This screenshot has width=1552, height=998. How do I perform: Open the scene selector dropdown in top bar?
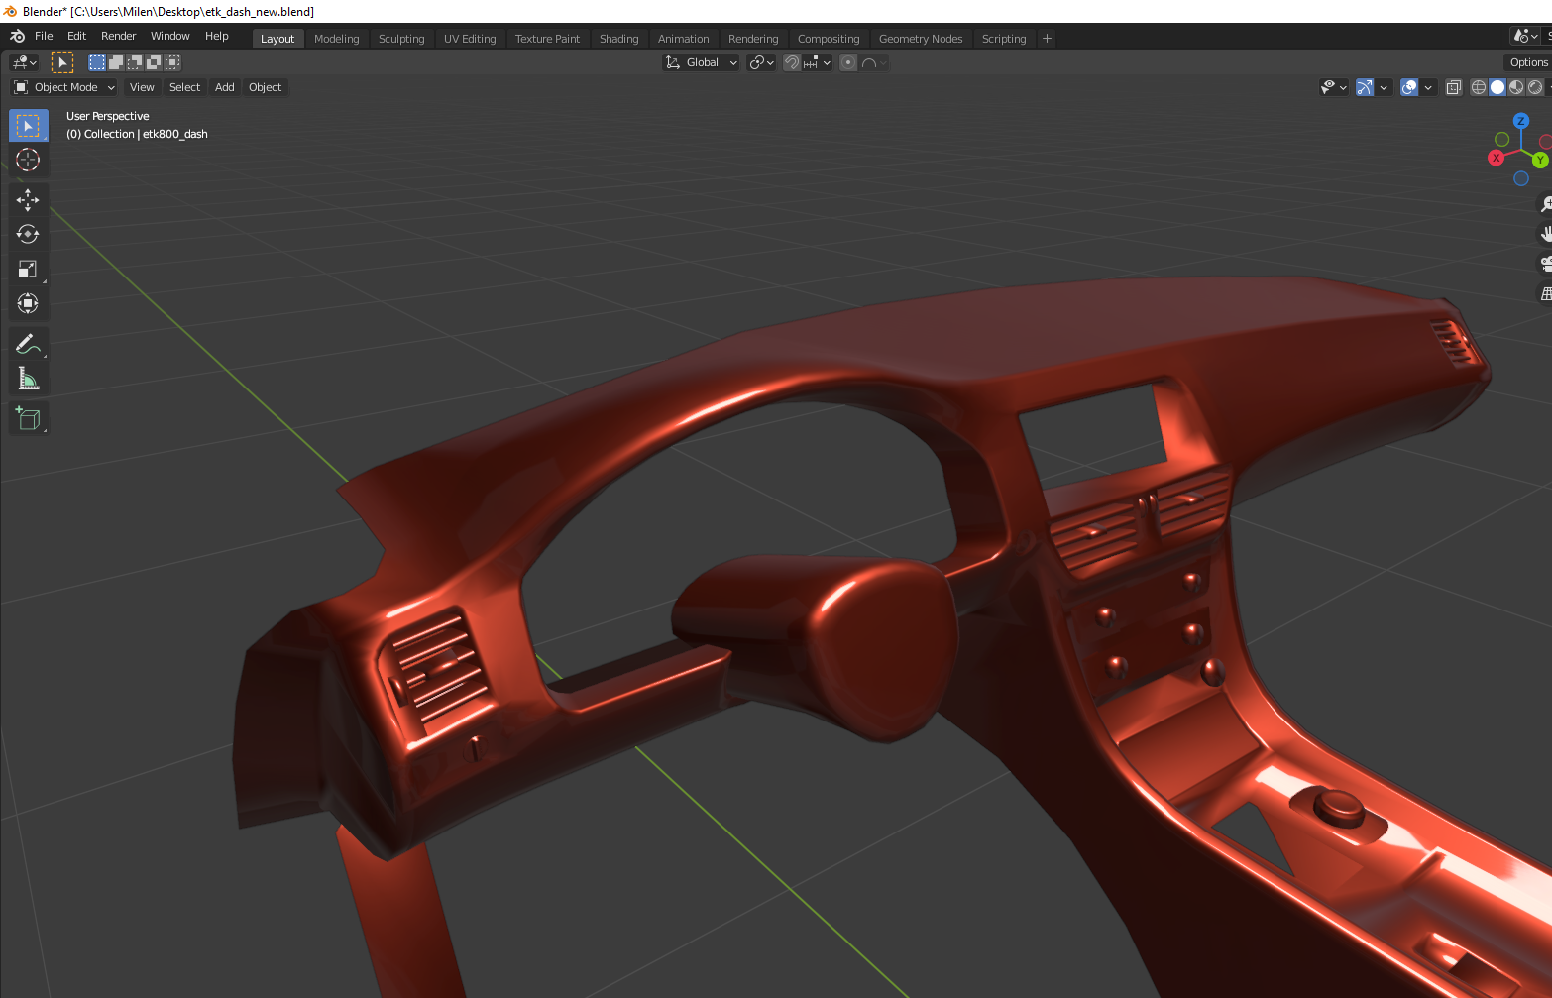click(x=1525, y=36)
